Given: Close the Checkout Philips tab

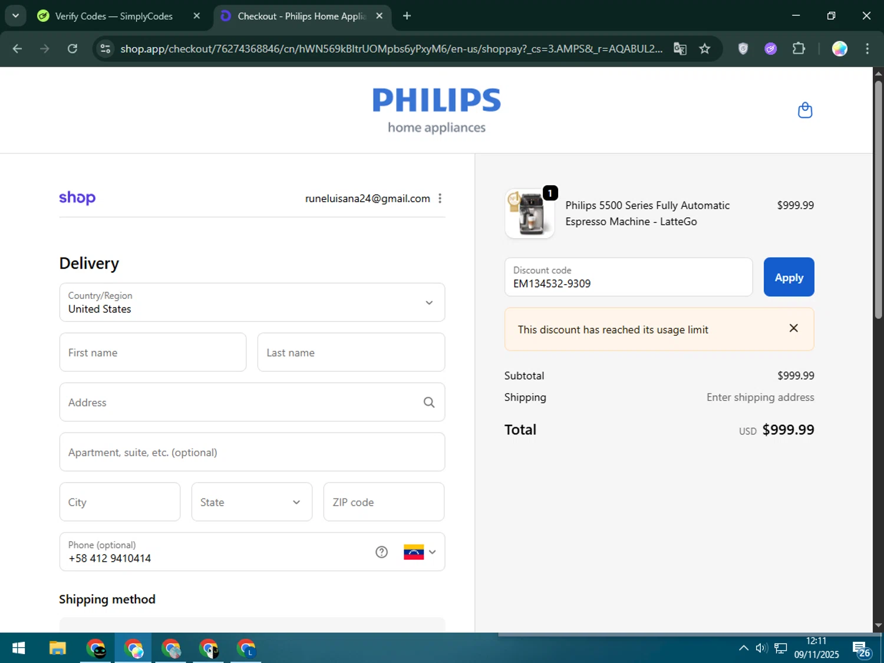Looking at the screenshot, I should [x=380, y=16].
